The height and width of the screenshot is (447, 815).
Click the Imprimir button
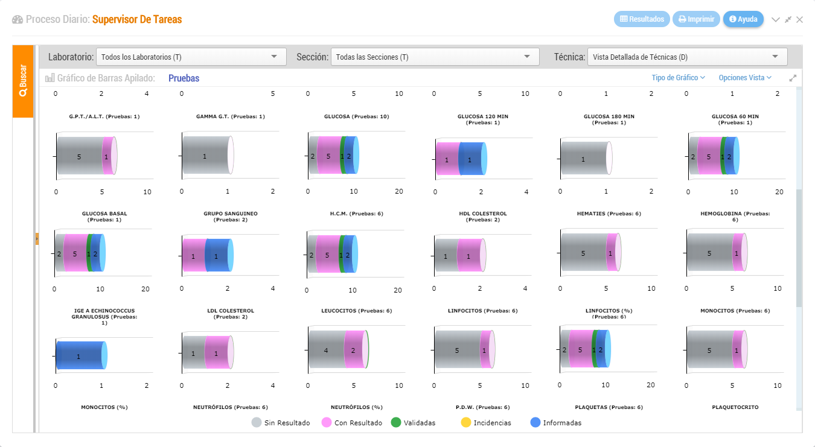(696, 19)
